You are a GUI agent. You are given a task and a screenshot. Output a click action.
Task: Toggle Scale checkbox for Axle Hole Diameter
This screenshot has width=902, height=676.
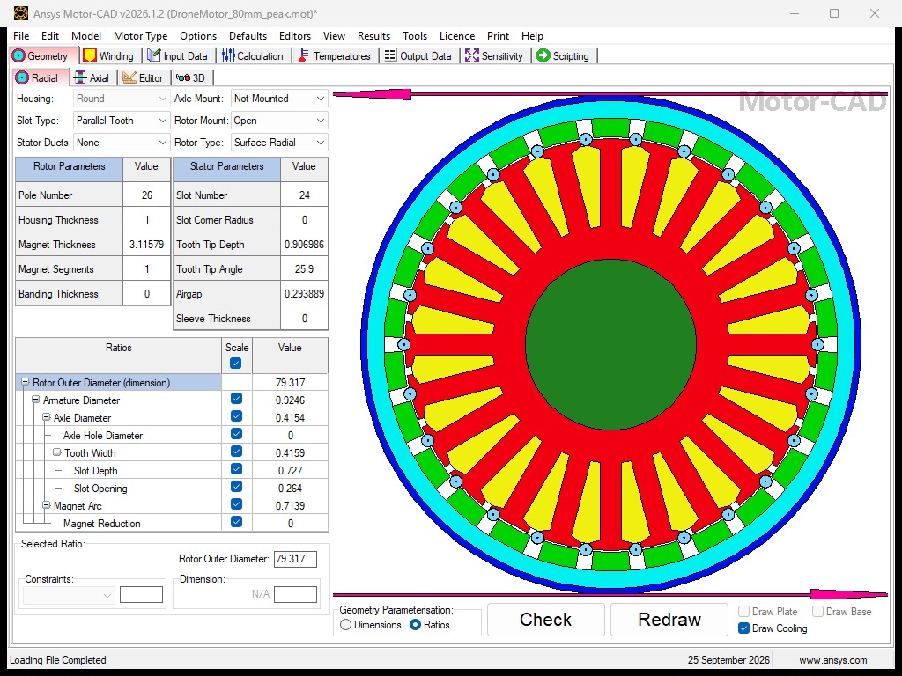pyautogui.click(x=236, y=434)
